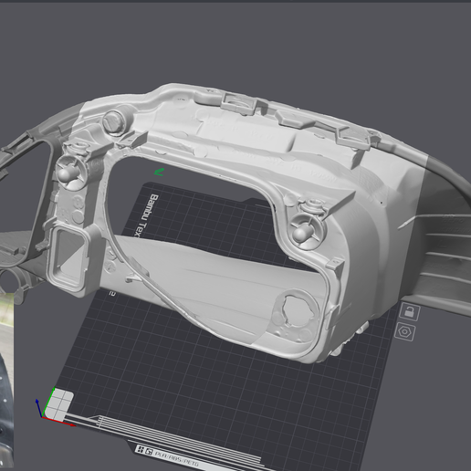471x471 pixels.
Task: Open the photo thumbnail at left edge
Action: [x=6, y=381]
